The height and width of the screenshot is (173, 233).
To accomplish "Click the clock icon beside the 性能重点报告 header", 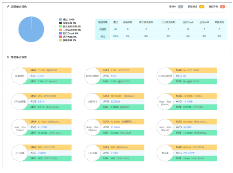I will [8, 57].
